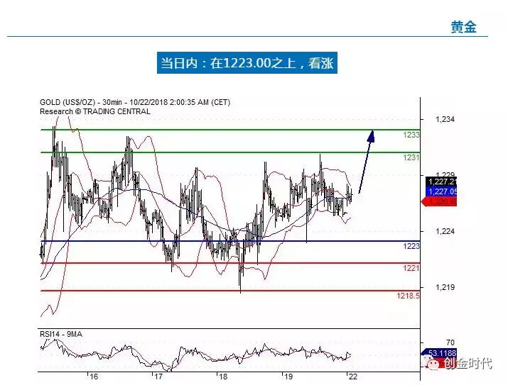This screenshot has height=385, width=508.
Task: Select date marker 19 on time axis
Action: point(288,377)
